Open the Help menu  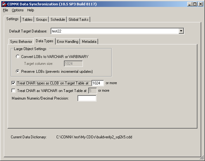[x=30, y=10]
